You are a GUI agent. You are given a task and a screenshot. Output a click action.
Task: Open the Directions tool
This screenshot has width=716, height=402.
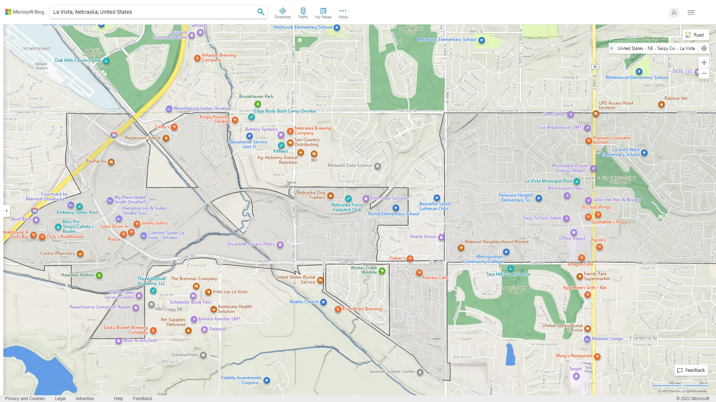point(283,12)
